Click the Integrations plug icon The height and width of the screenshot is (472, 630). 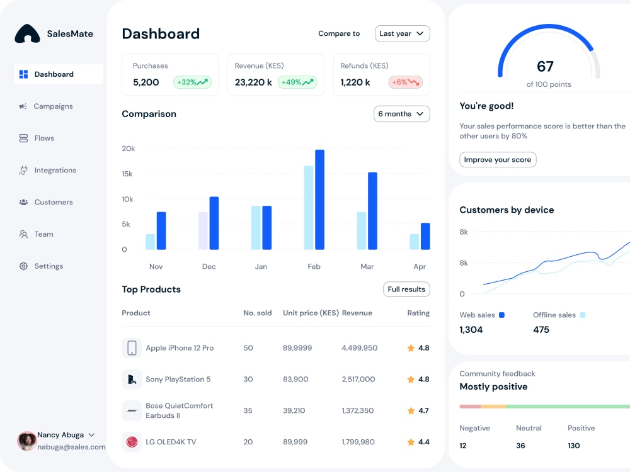[24, 170]
